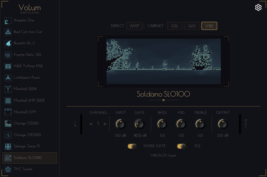
Task: Select the G12 cabinet
Action: (175, 26)
